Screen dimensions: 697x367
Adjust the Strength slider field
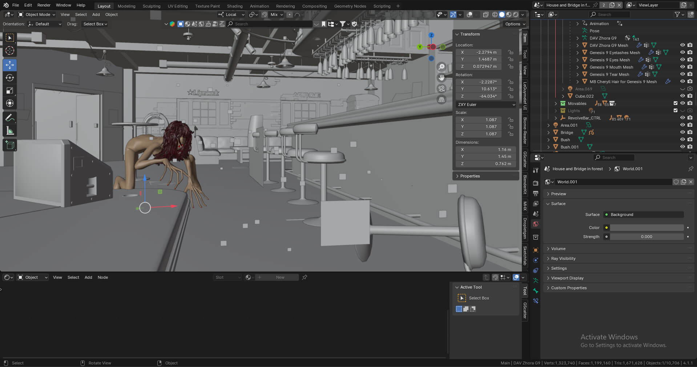tap(647, 237)
